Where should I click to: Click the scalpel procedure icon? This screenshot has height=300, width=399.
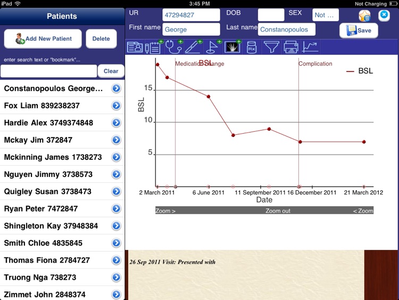click(x=193, y=47)
